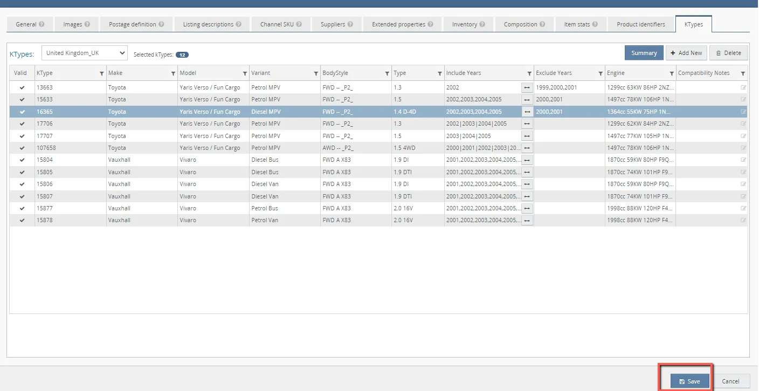Select Include Years cell of KType 17706
Screen dimensions: 759x391
pos(482,124)
